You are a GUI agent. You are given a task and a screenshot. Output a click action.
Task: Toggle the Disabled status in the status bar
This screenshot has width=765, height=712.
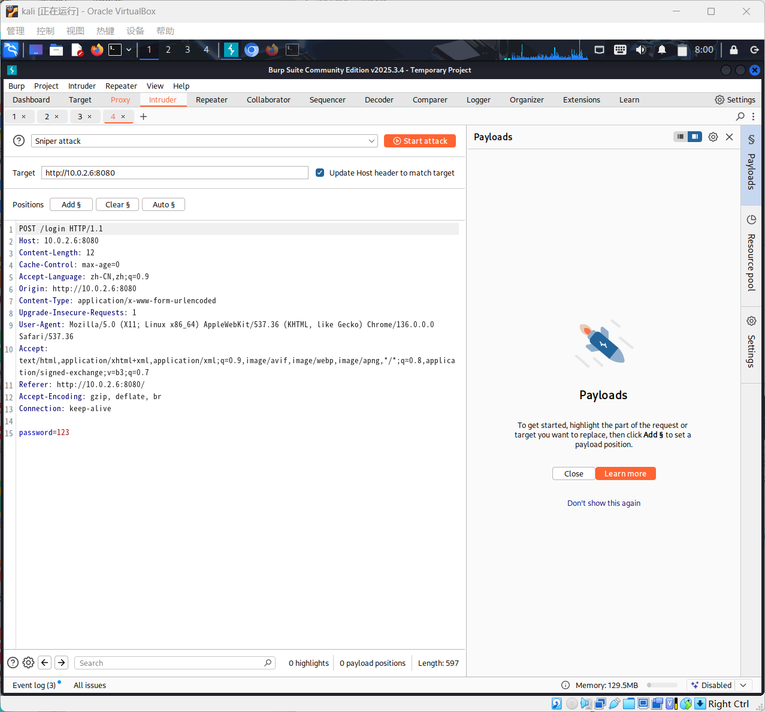tap(711, 685)
